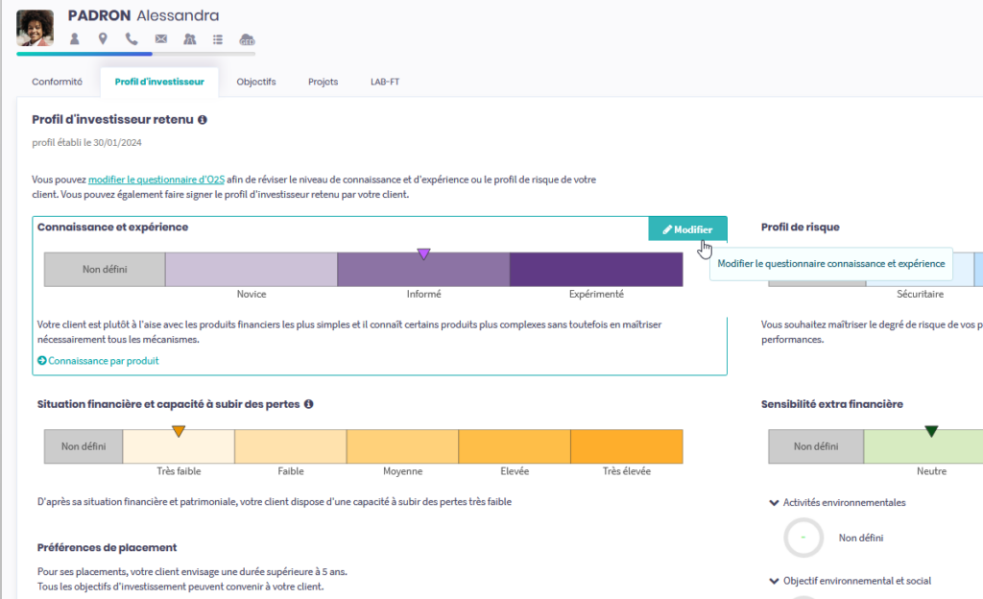Click info icon next to Situation financière heading
Viewport: 983px width, 599px height.
(x=309, y=404)
